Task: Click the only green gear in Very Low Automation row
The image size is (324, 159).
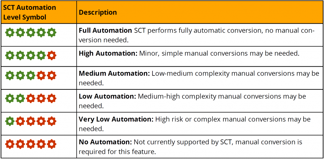Action: [10, 121]
